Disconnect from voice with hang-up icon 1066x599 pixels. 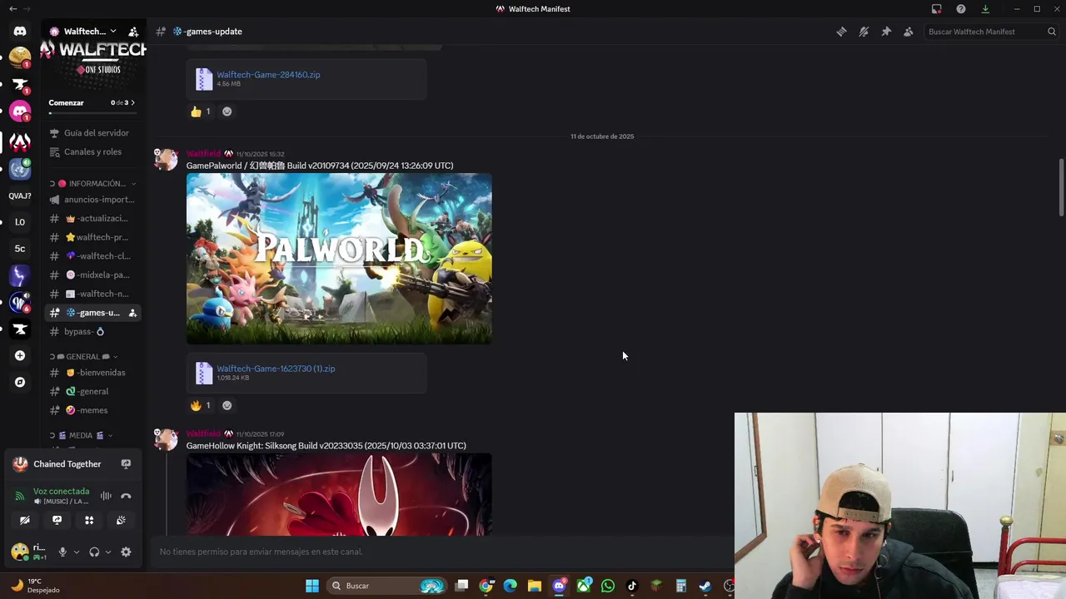(126, 496)
